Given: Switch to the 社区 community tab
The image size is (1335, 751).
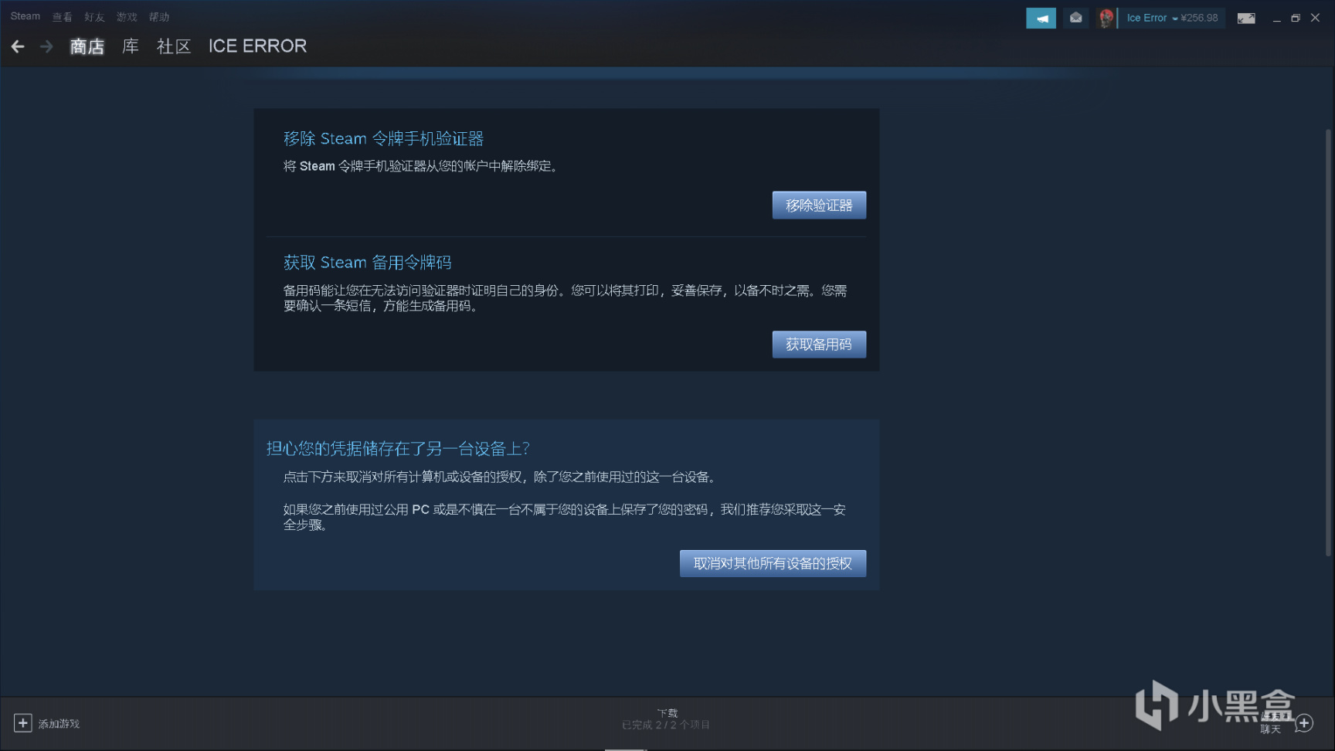Looking at the screenshot, I should click(x=173, y=46).
